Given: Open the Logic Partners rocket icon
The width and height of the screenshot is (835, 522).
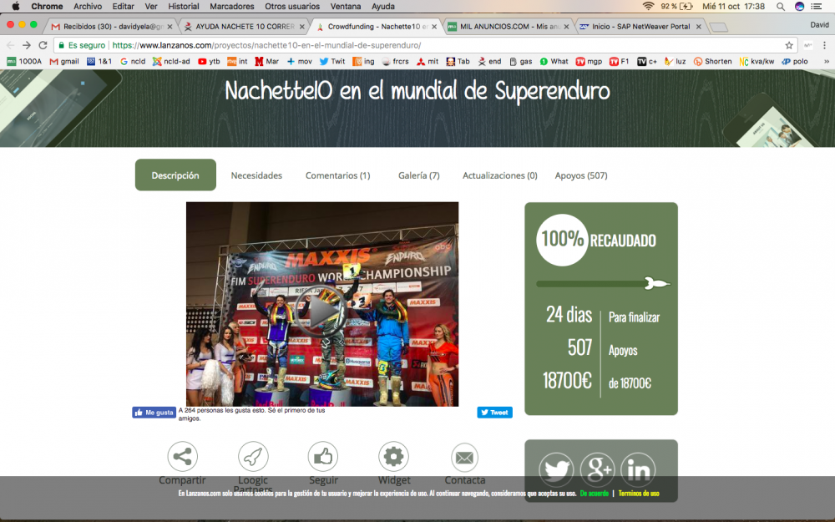Looking at the screenshot, I should [x=253, y=457].
